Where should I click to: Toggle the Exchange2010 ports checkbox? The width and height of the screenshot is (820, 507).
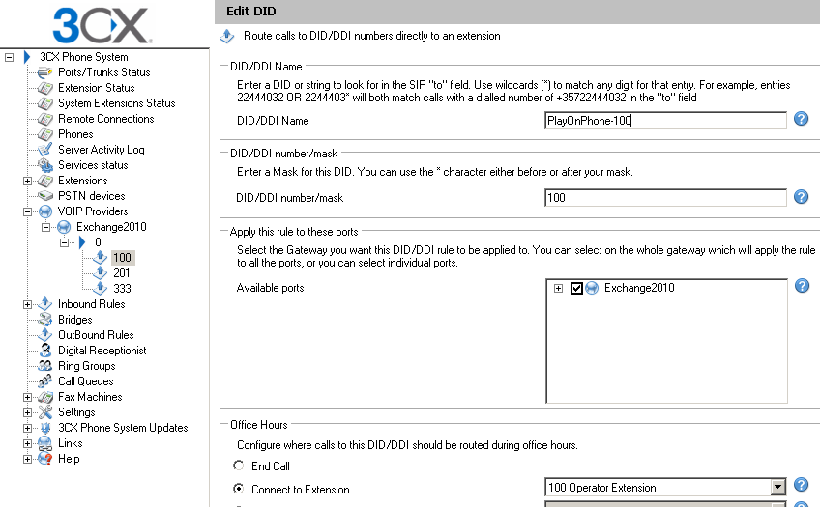(x=576, y=288)
